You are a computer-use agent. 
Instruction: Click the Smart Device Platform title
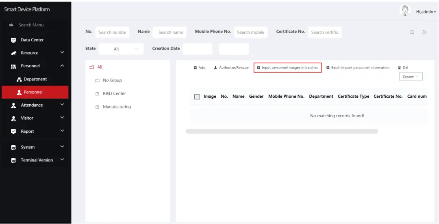coord(27,9)
